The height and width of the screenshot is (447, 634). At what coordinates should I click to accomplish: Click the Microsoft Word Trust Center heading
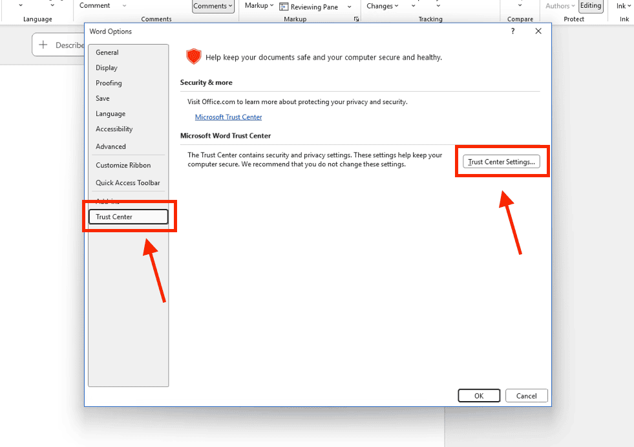tap(226, 136)
